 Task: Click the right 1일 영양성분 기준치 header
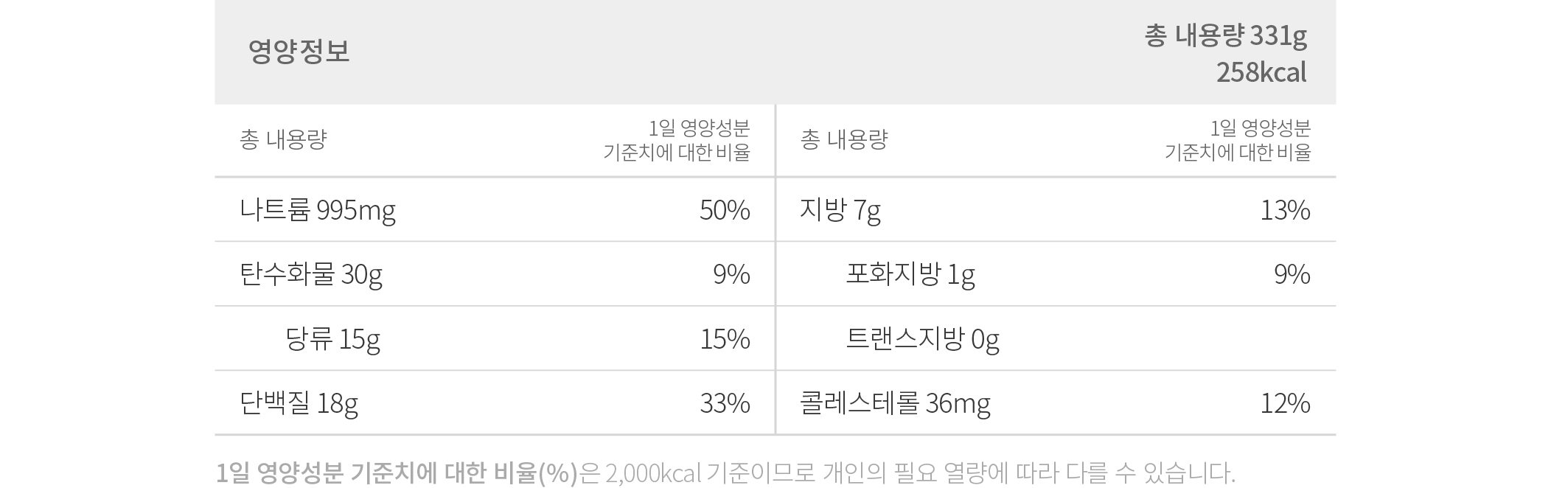1238,140
